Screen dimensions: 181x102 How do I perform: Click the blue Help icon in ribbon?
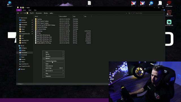tap(164, 10)
